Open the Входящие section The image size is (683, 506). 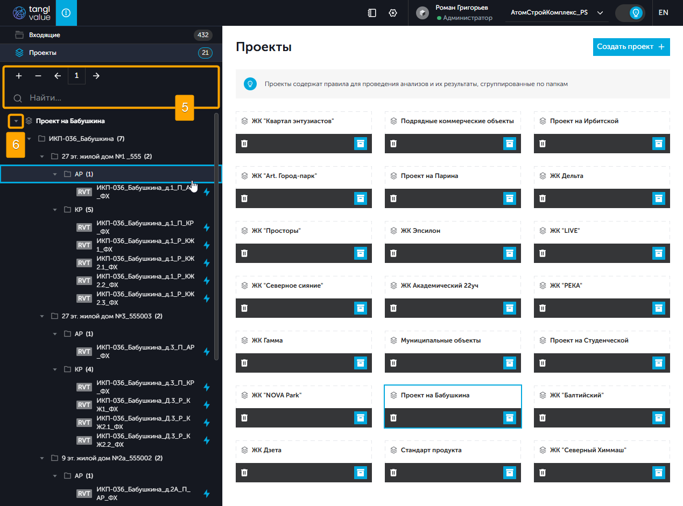pyautogui.click(x=45, y=35)
